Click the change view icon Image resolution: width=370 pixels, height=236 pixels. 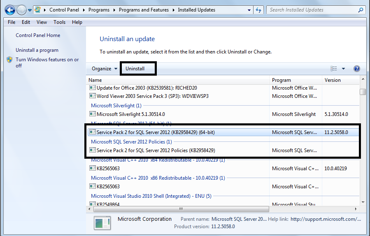coord(333,69)
